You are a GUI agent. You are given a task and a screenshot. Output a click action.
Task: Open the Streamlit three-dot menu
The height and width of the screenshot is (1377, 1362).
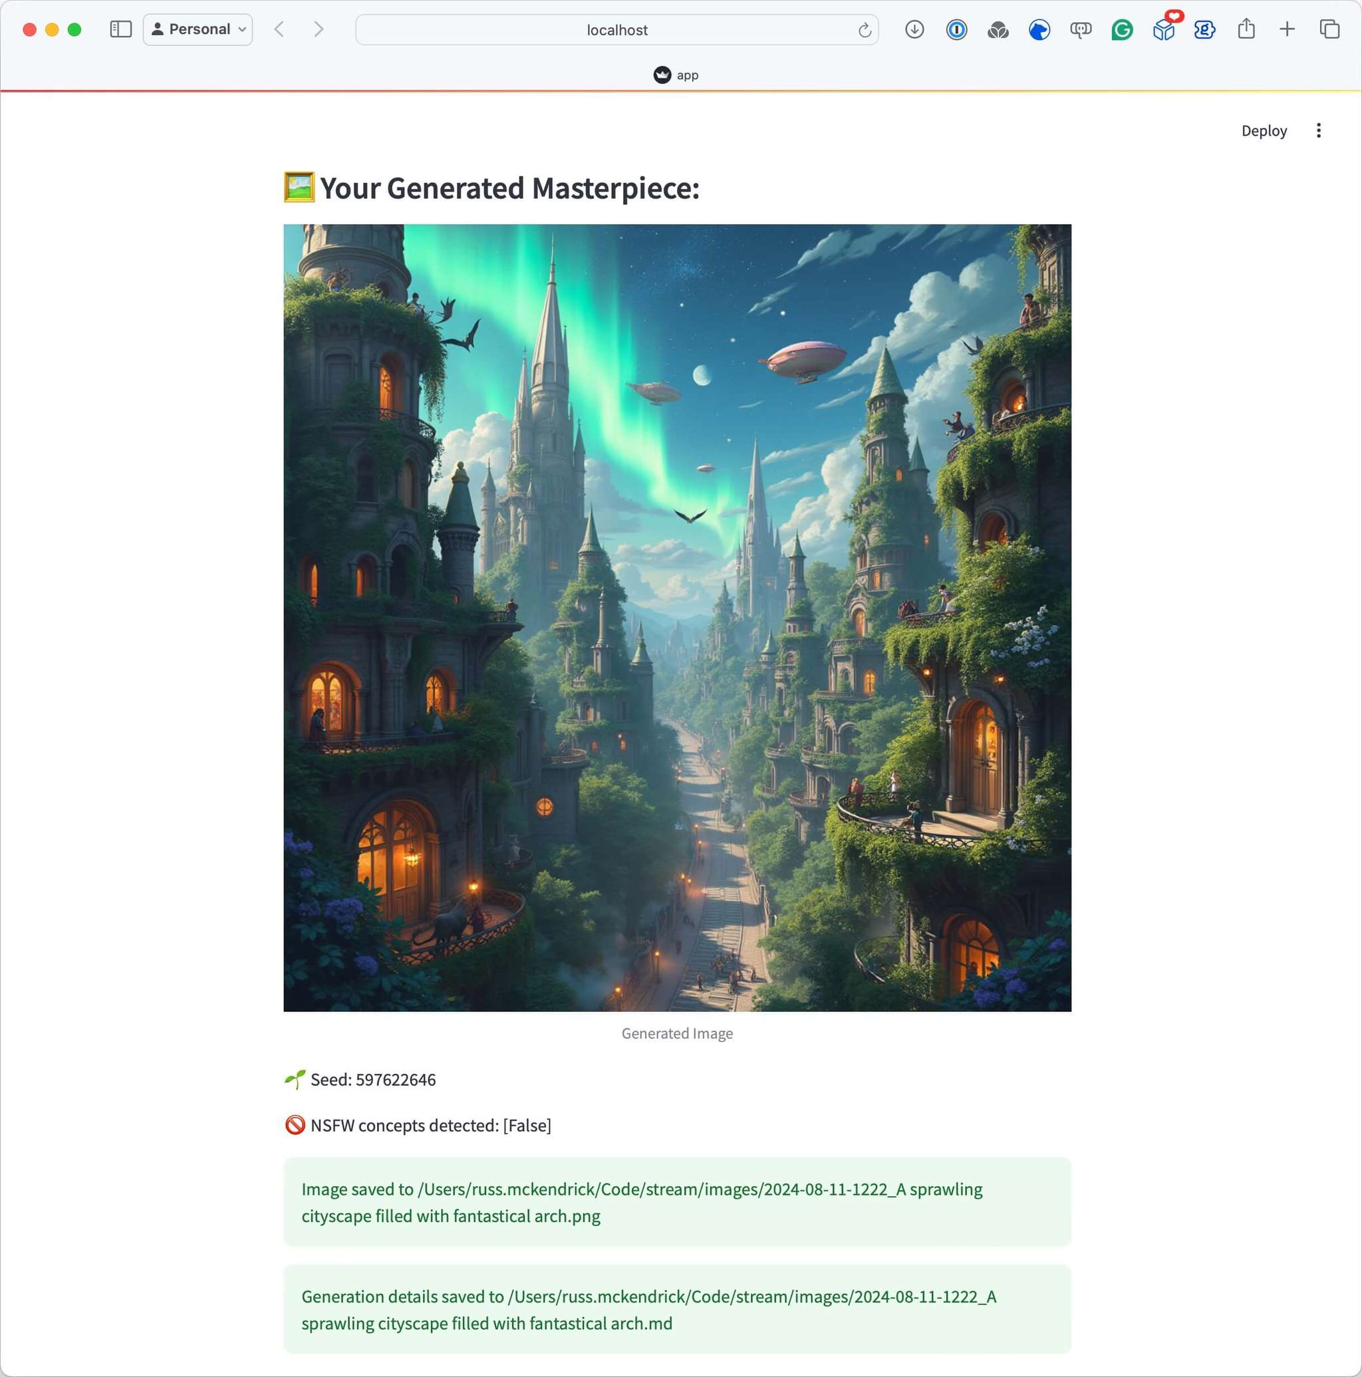point(1319,130)
